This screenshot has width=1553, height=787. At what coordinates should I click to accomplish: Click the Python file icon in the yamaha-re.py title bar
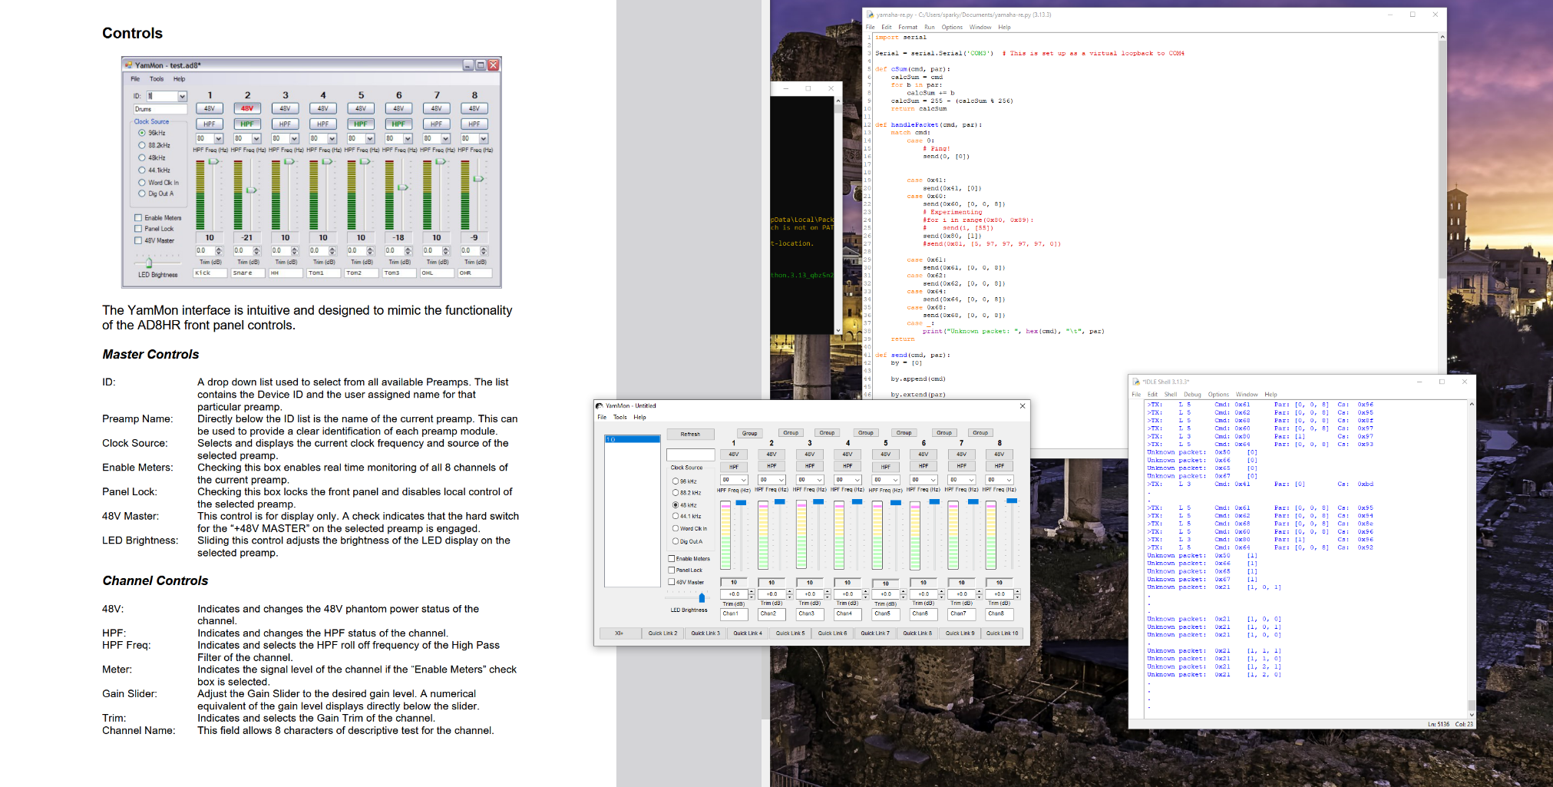(871, 15)
